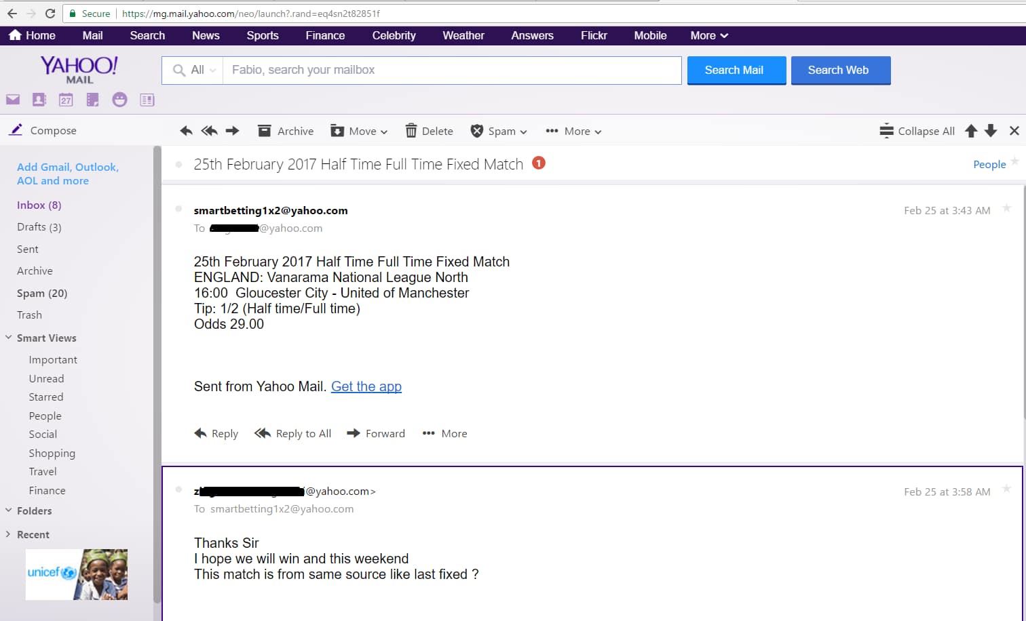Click the Get the app link
Image resolution: width=1026 pixels, height=621 pixels.
366,386
